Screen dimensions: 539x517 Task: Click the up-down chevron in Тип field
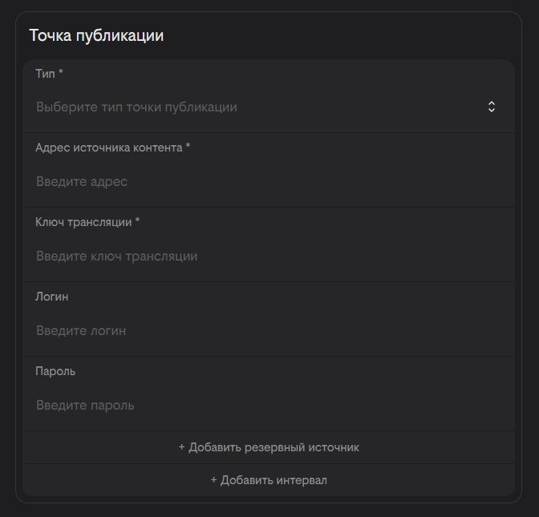492,107
